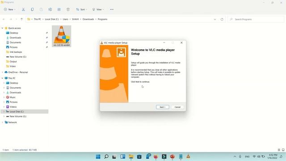
Task: Go up one folder with up arrow
Action: point(21,19)
